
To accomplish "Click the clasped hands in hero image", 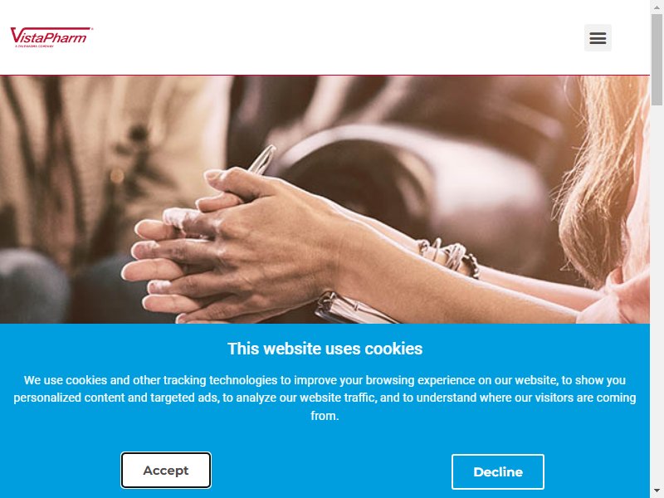I will coord(237,246).
